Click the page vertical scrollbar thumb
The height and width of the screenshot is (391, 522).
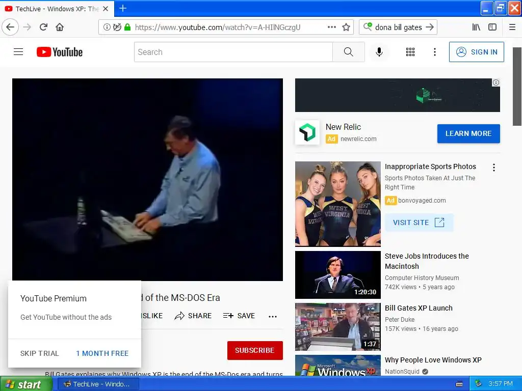[517, 87]
